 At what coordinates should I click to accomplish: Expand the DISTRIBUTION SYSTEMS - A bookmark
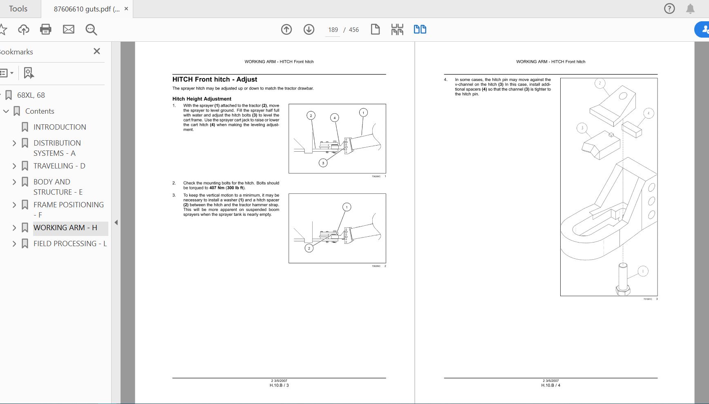coord(14,143)
